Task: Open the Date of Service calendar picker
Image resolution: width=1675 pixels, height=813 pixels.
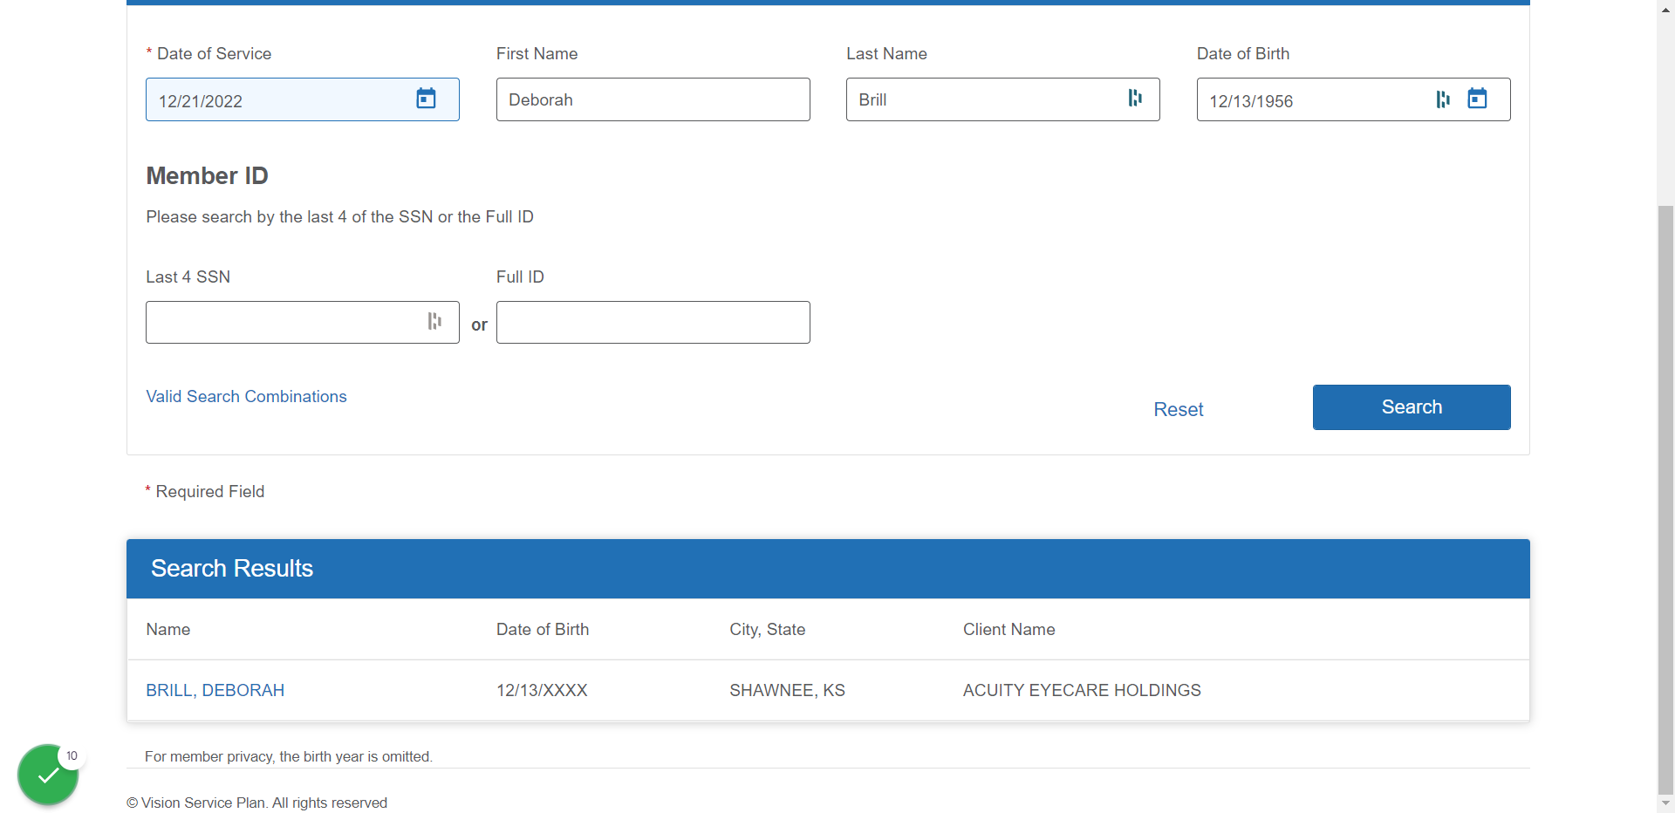Action: pyautogui.click(x=426, y=99)
